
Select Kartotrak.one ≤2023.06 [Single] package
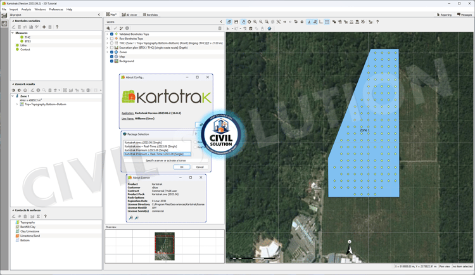point(142,143)
